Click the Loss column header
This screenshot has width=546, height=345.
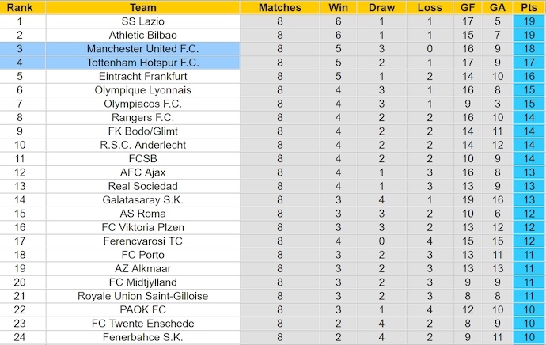[x=429, y=7]
